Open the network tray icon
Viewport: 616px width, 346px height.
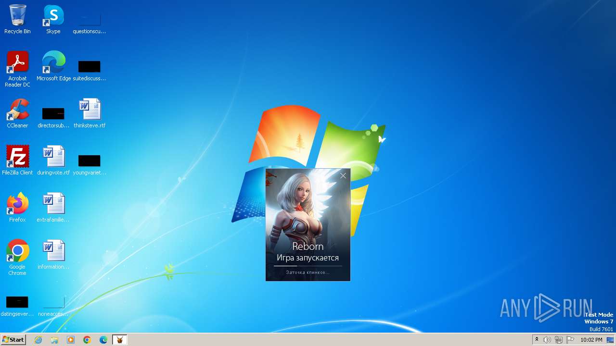tap(559, 340)
